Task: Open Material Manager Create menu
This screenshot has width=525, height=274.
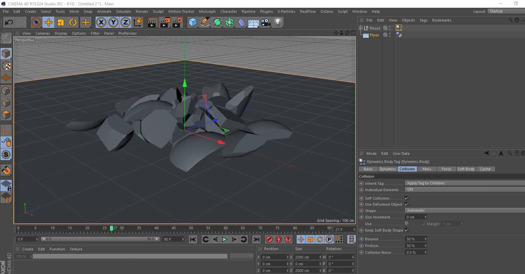Action: pyautogui.click(x=28, y=249)
